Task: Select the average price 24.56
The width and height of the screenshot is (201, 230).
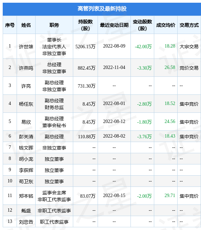Action: (170, 121)
